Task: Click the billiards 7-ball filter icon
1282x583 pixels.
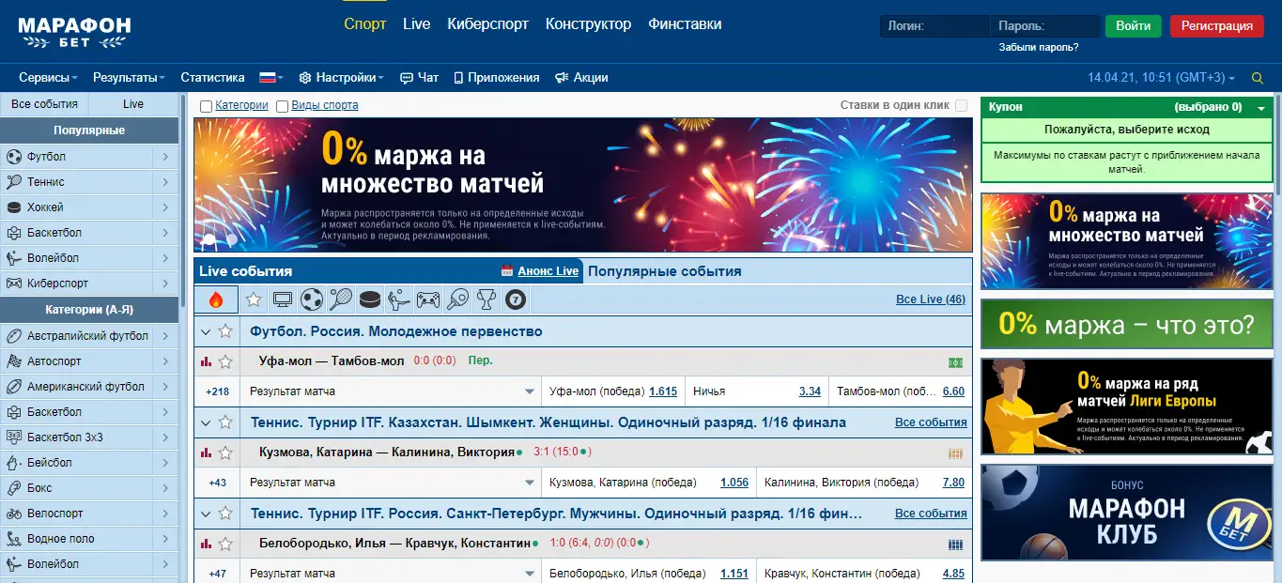Action: (515, 299)
